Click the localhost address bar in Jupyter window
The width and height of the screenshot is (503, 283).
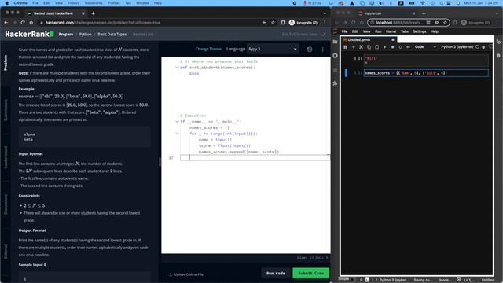pyautogui.click(x=409, y=23)
